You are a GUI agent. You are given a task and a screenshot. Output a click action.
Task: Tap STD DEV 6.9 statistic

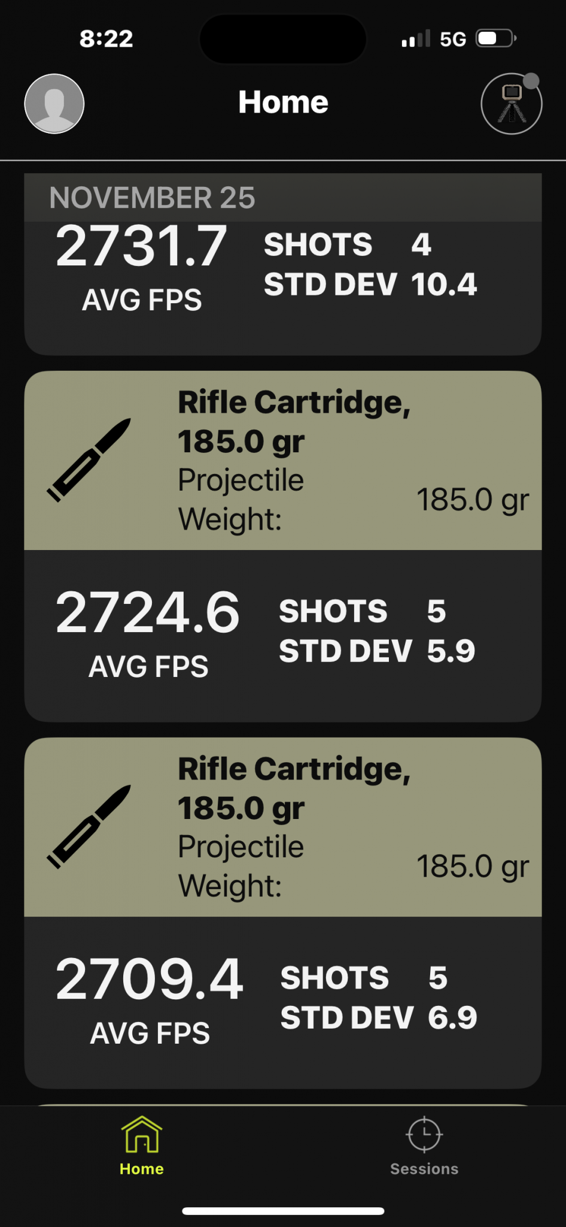coord(378,1018)
